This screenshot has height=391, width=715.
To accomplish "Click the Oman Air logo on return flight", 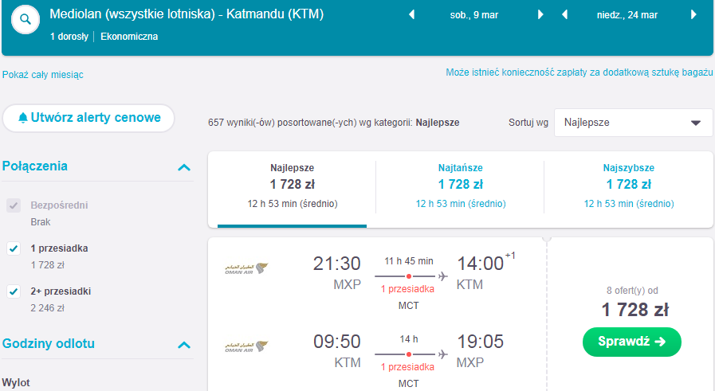I will [x=246, y=346].
